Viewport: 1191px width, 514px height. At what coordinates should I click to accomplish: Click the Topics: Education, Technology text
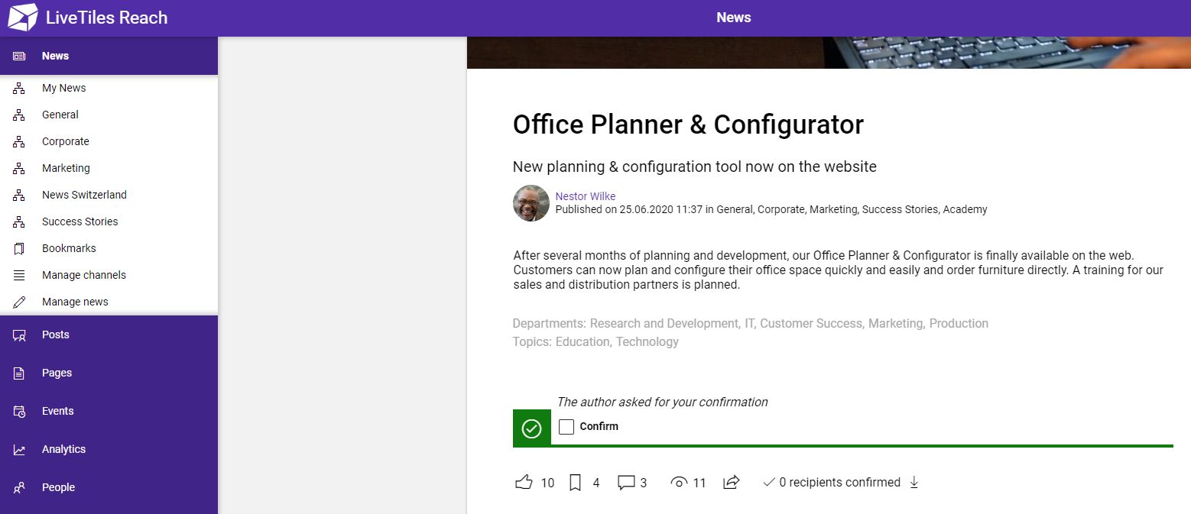coord(595,341)
